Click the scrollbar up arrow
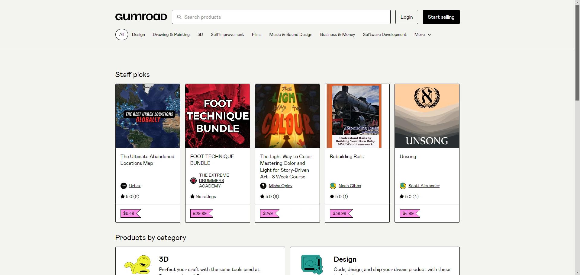 pyautogui.click(x=577, y=2)
